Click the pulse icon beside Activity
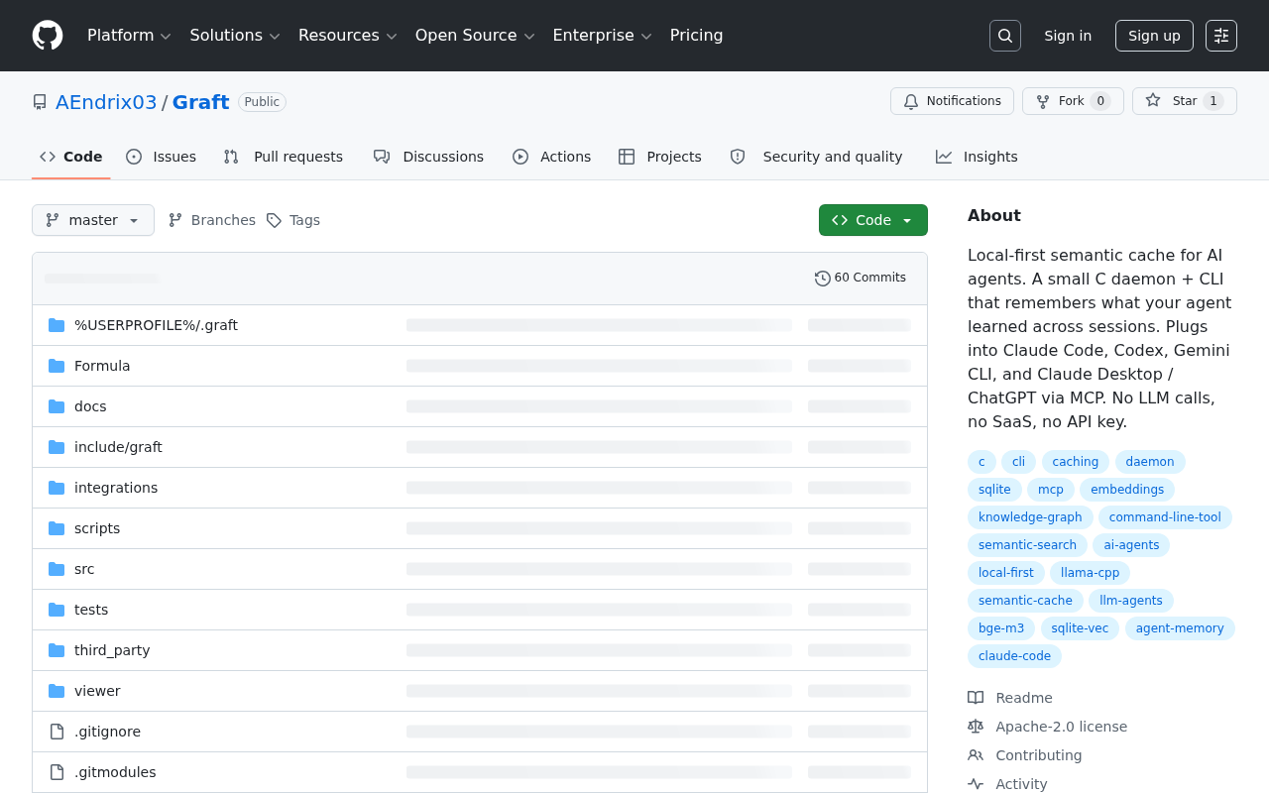 tap(976, 784)
